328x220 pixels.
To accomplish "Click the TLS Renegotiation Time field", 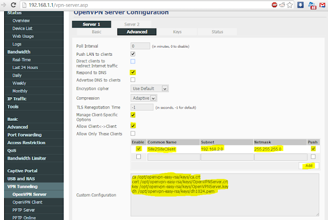I will point(142,107).
